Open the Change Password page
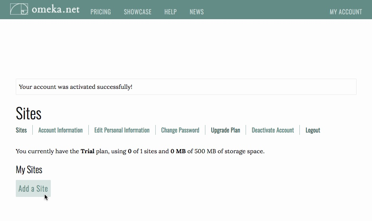372x221 pixels. click(x=180, y=130)
